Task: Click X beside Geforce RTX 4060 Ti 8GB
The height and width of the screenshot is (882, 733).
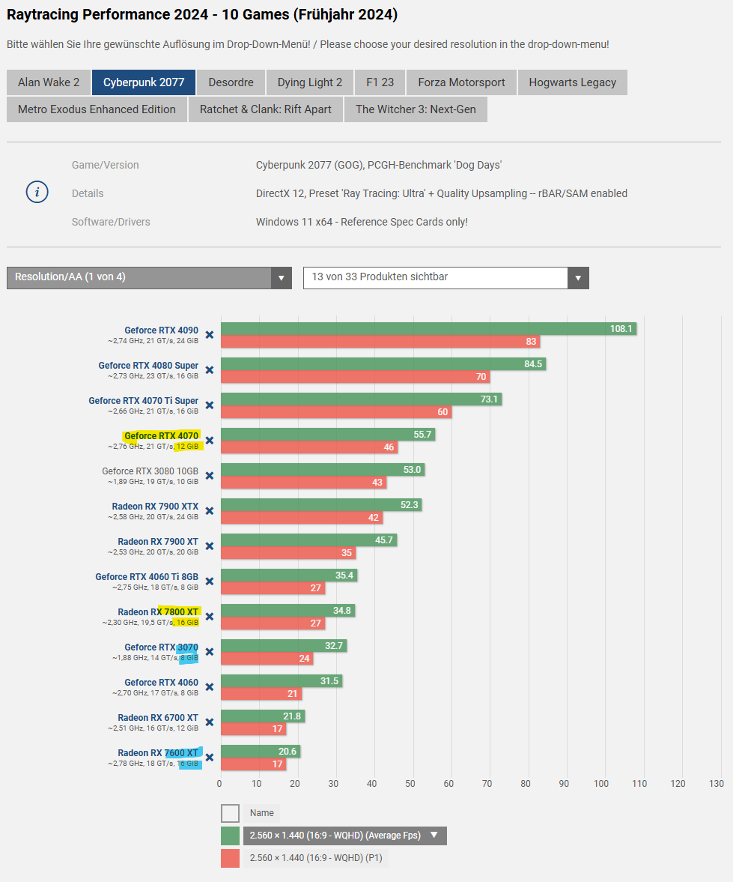Action: tap(210, 581)
